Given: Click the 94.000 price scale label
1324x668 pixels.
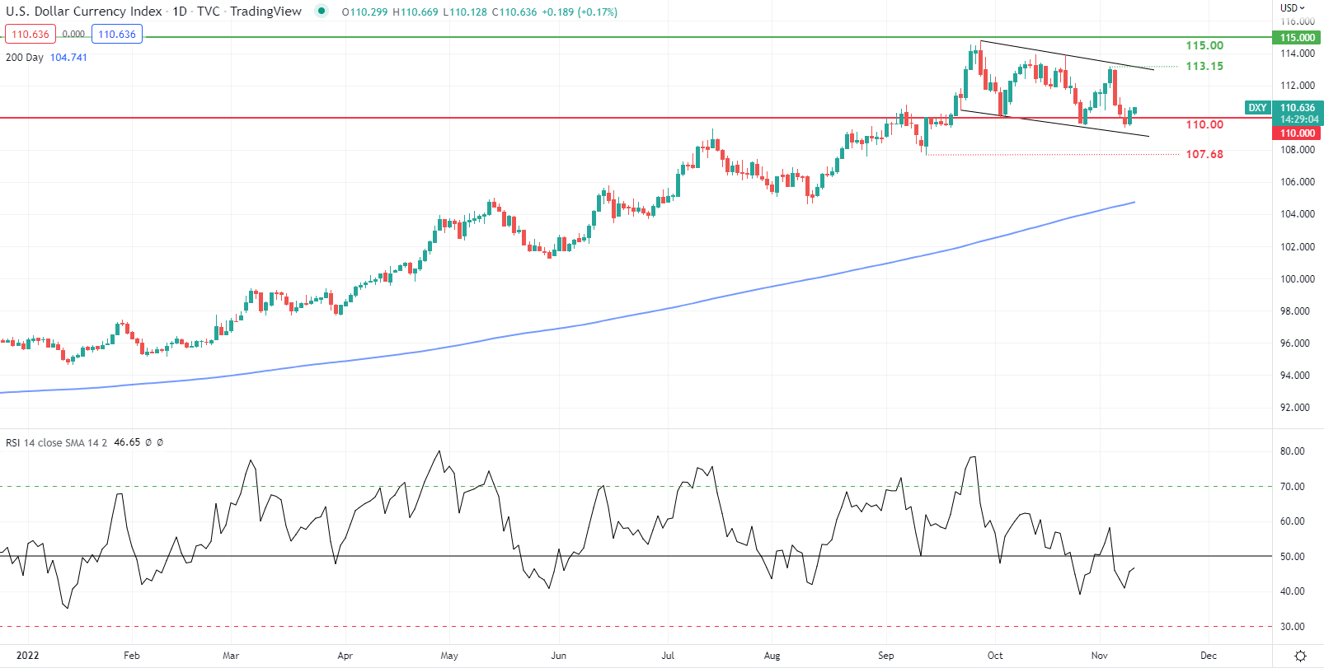Looking at the screenshot, I should (1295, 376).
